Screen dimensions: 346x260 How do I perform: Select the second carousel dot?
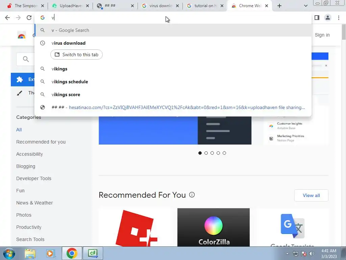tap(206, 153)
